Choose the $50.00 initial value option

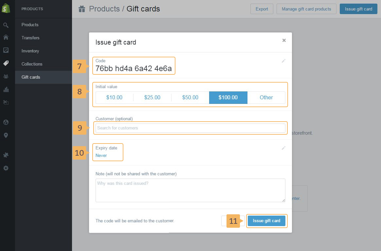click(x=190, y=97)
